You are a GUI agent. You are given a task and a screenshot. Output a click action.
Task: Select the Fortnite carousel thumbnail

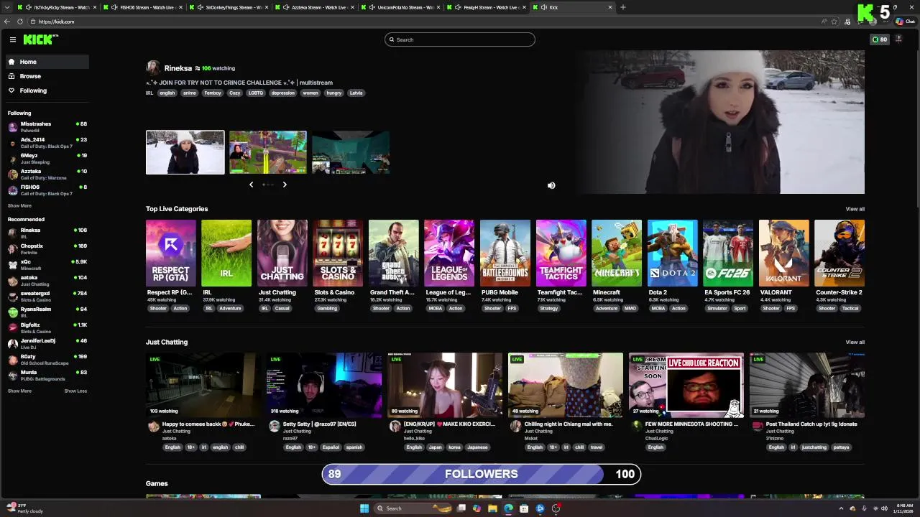click(x=268, y=152)
